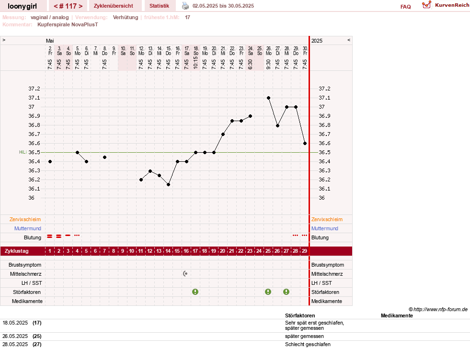Viewport: 470px width, 360px height.
Task: Click the heavy bleeding marker on cycle day 1
Action: coord(50,236)
